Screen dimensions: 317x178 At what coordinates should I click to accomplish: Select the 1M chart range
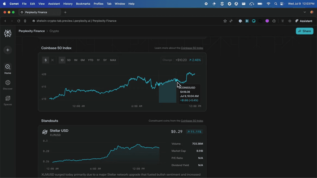(76, 60)
